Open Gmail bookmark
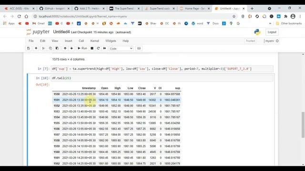 39,23
